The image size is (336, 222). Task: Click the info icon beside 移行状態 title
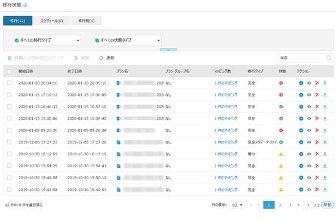[25, 5]
